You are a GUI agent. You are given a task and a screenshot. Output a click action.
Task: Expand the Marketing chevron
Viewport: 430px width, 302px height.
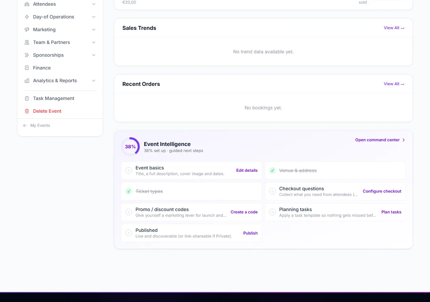pyautogui.click(x=94, y=30)
